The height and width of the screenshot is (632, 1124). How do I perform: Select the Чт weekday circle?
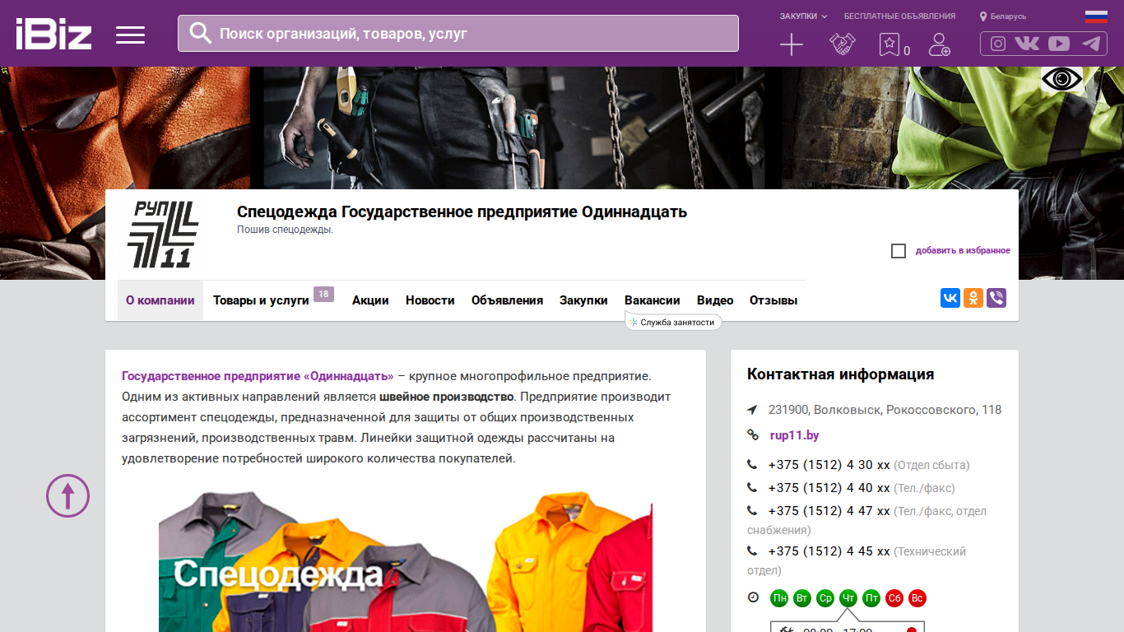(848, 598)
